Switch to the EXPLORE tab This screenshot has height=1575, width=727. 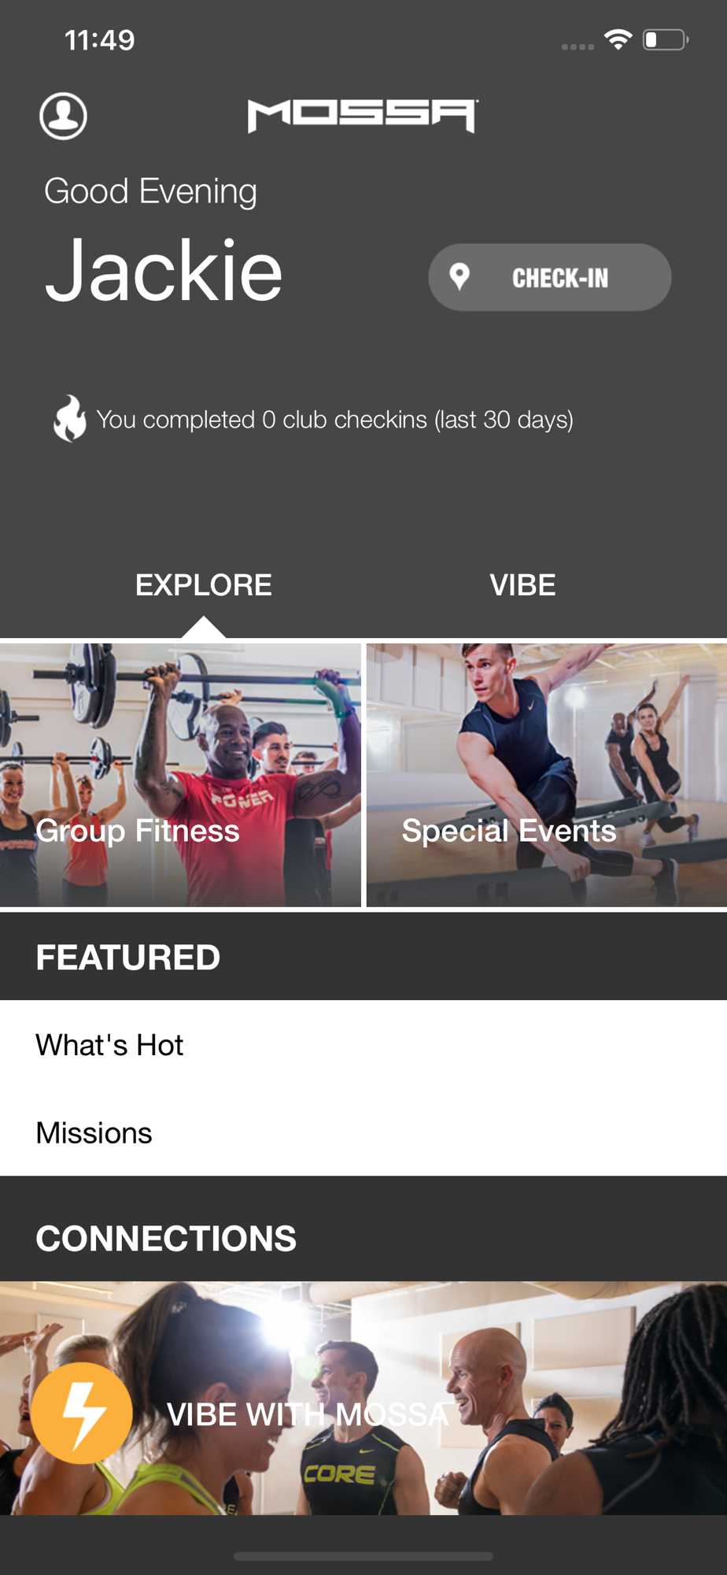(204, 585)
